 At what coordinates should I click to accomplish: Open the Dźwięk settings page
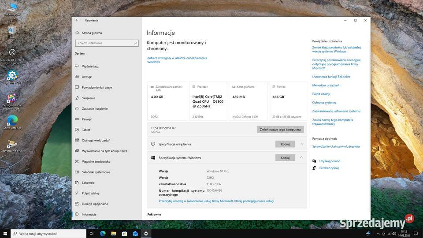coord(87,77)
